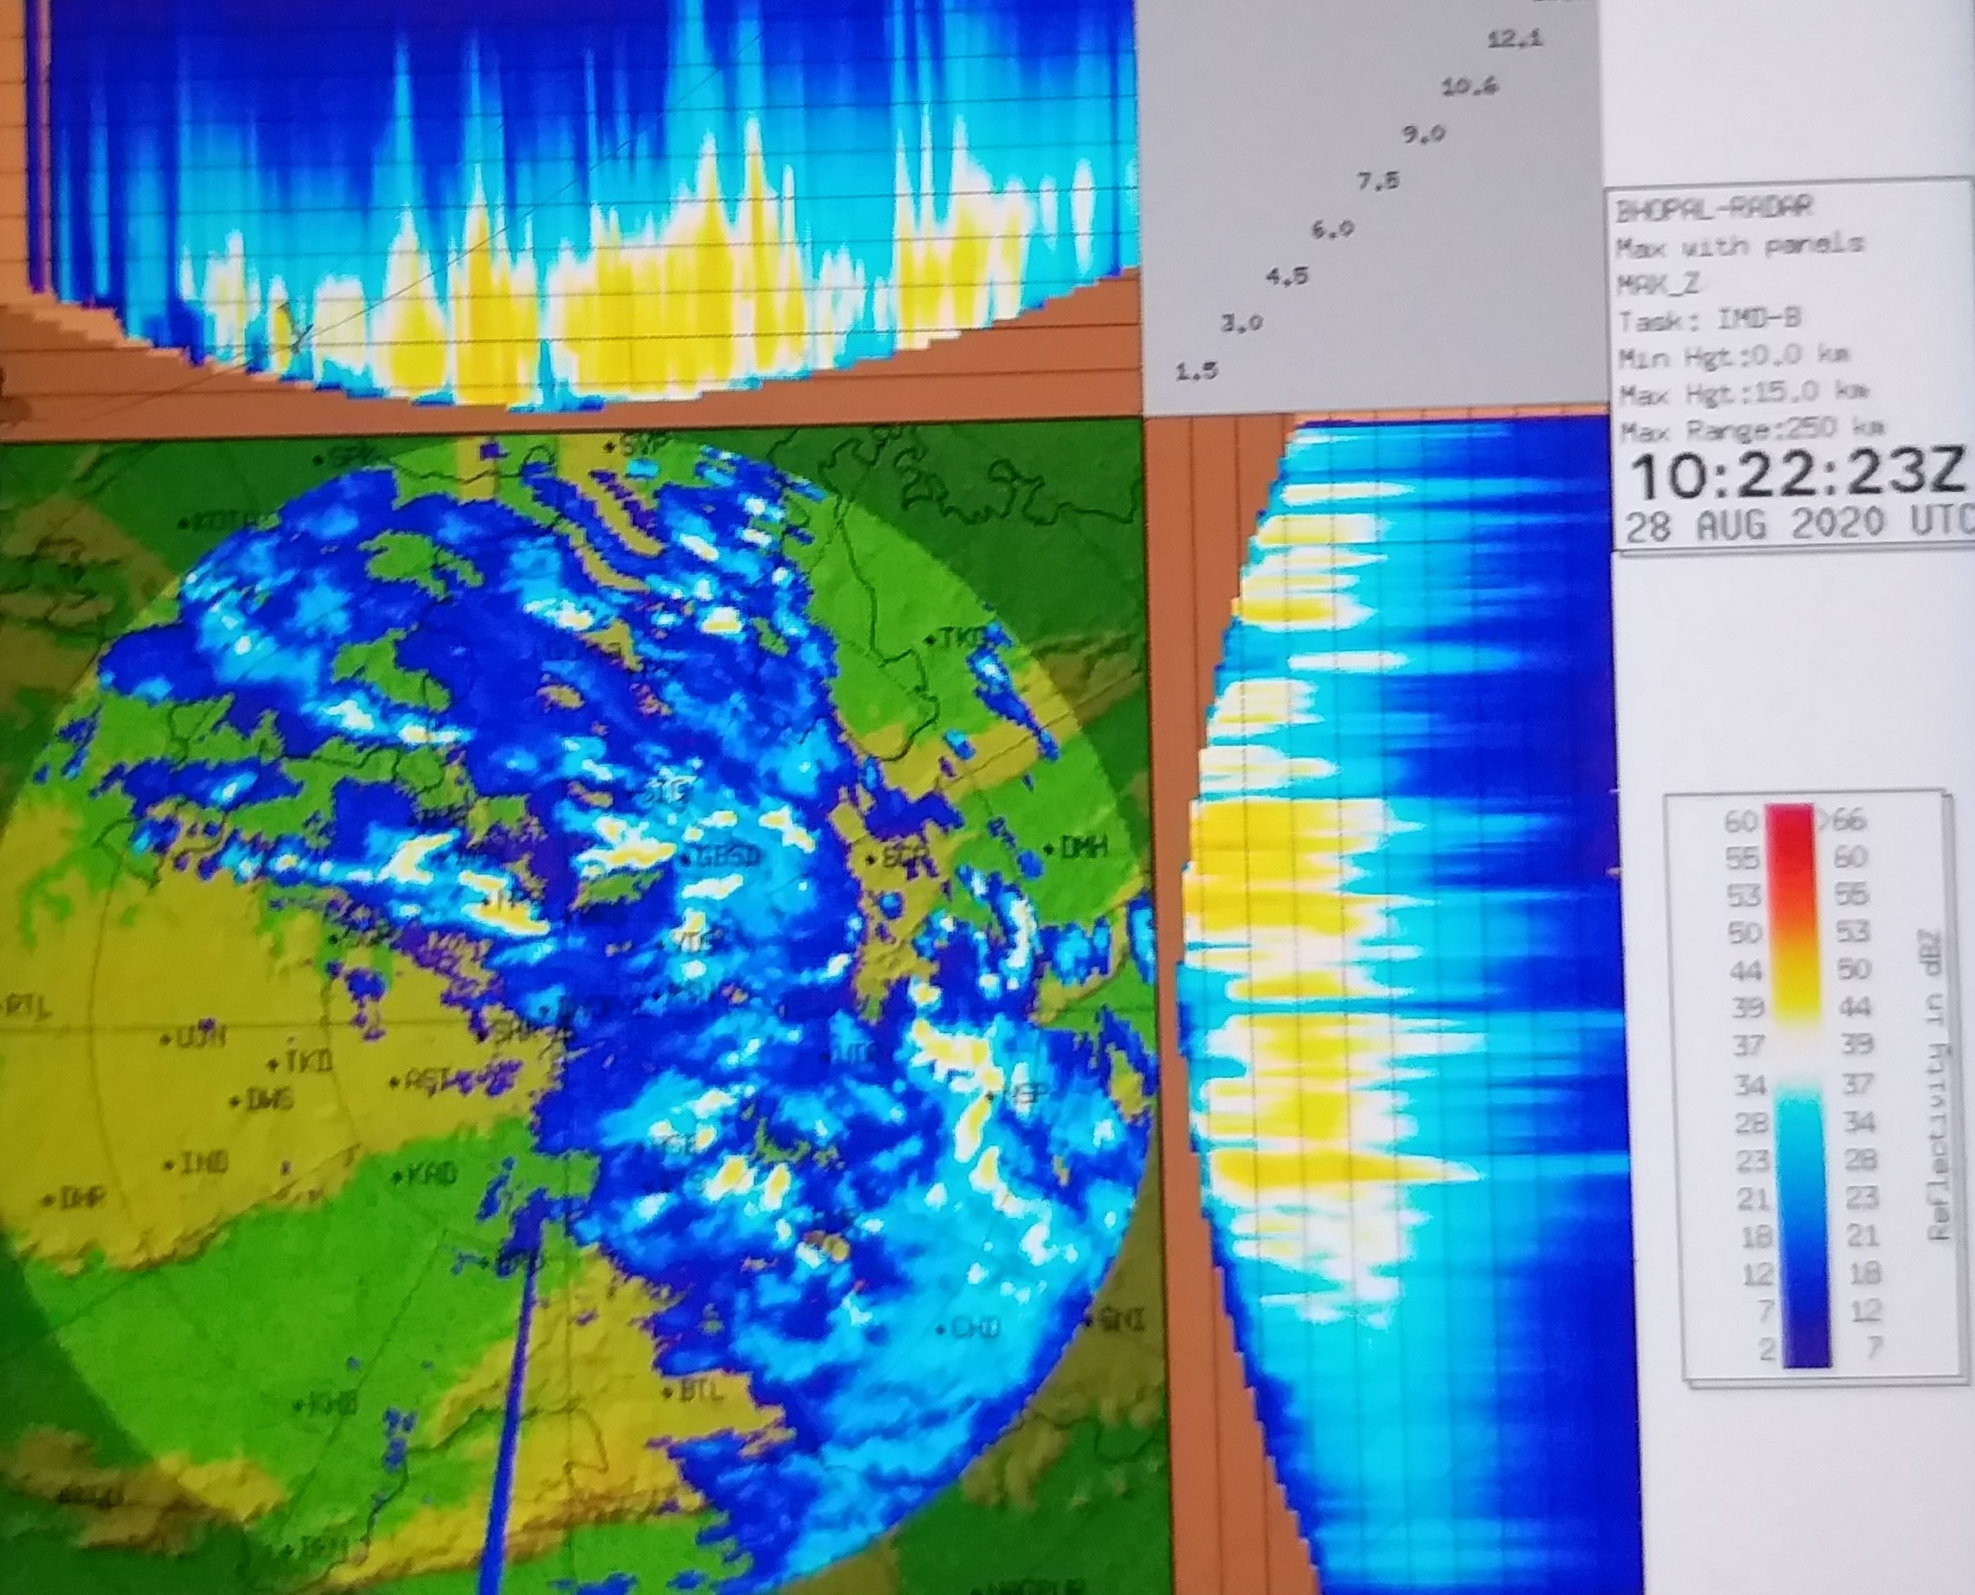
Task: Click the CHD station marker on the map
Action: pos(968,1328)
